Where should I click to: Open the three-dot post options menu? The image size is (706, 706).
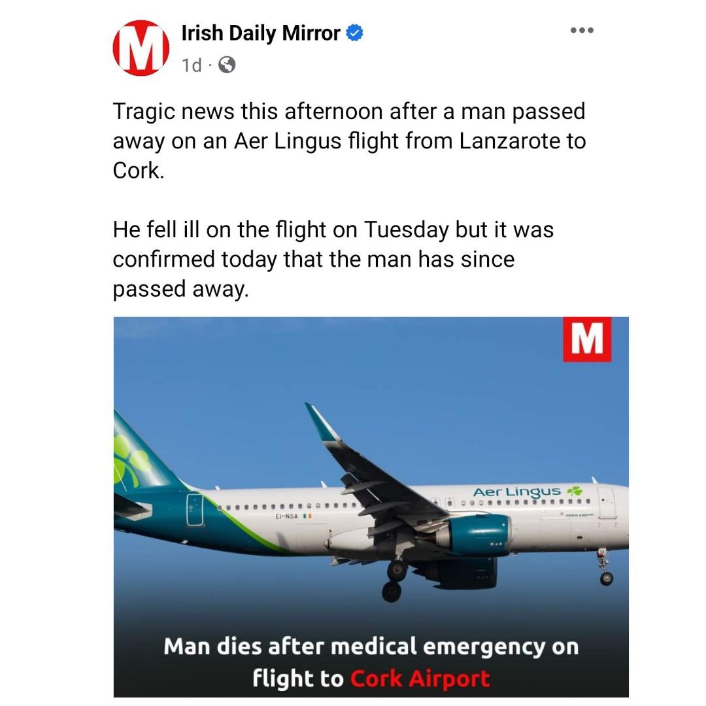tap(582, 30)
